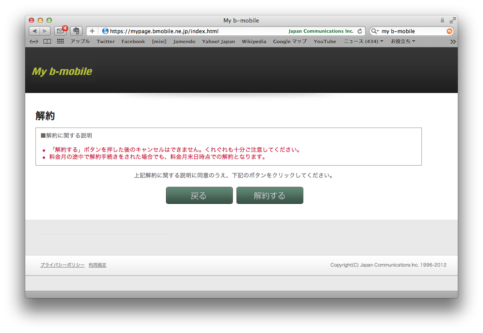The height and width of the screenshot is (333, 483).
Task: Click the lock icon in the title bar
Action: pos(442,20)
